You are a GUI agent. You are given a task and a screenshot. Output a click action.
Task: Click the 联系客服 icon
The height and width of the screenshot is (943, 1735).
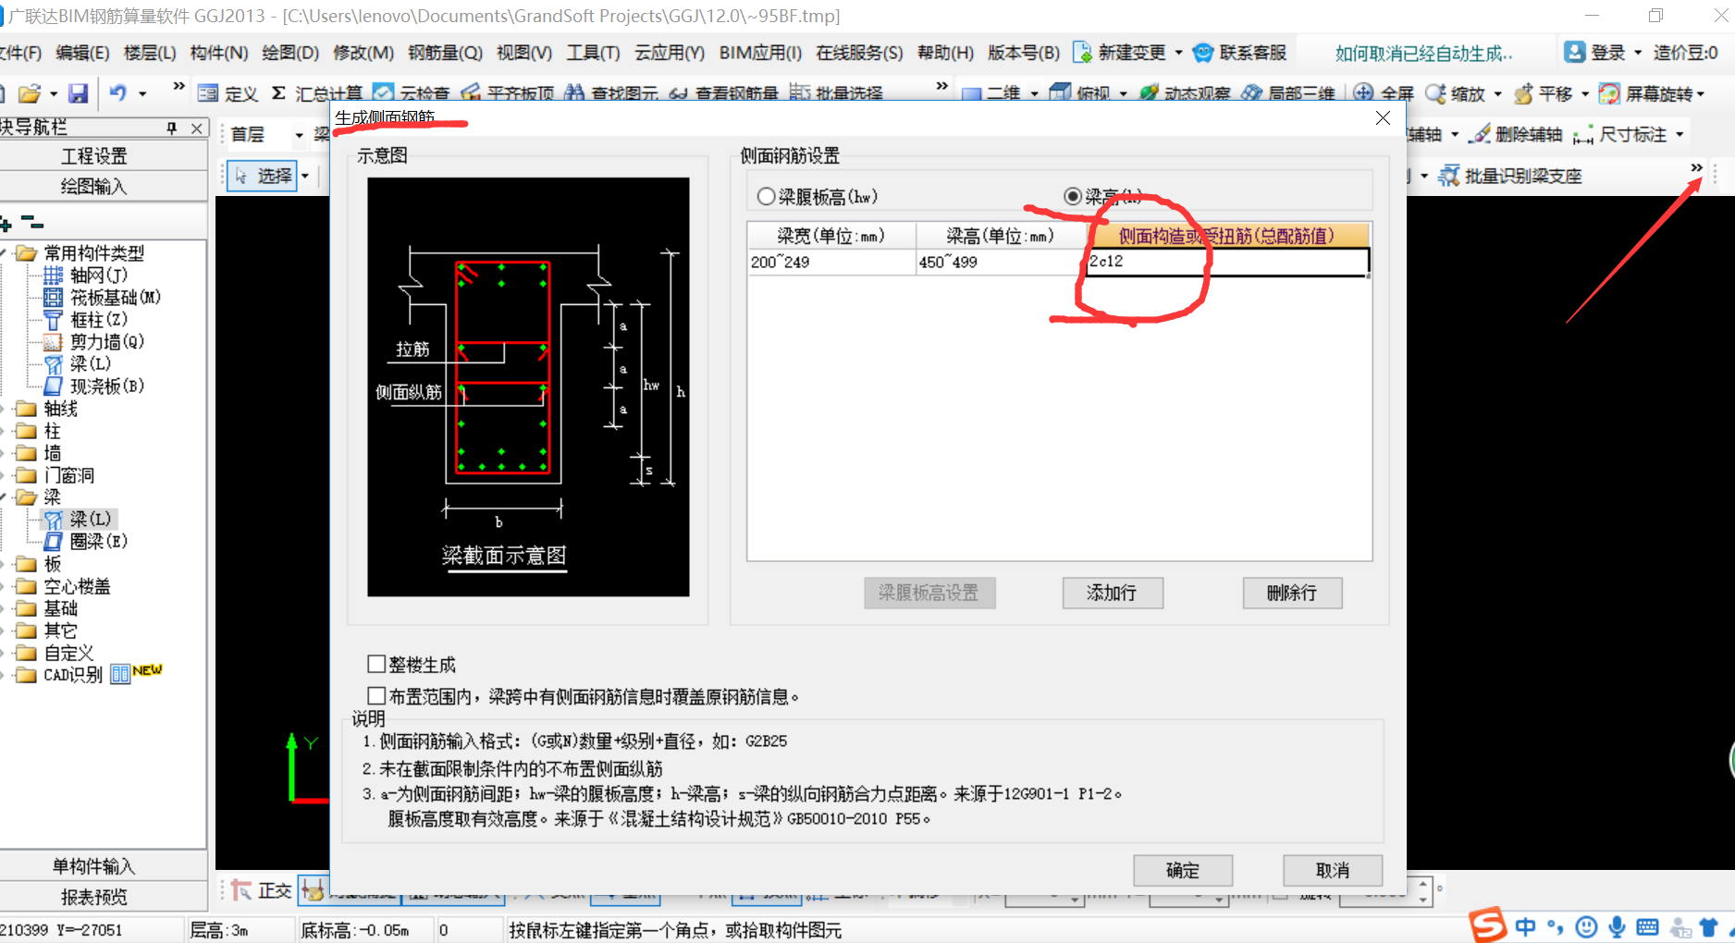[1202, 53]
